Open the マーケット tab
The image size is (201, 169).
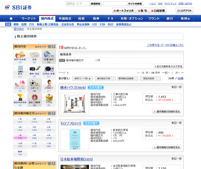click(x=29, y=18)
